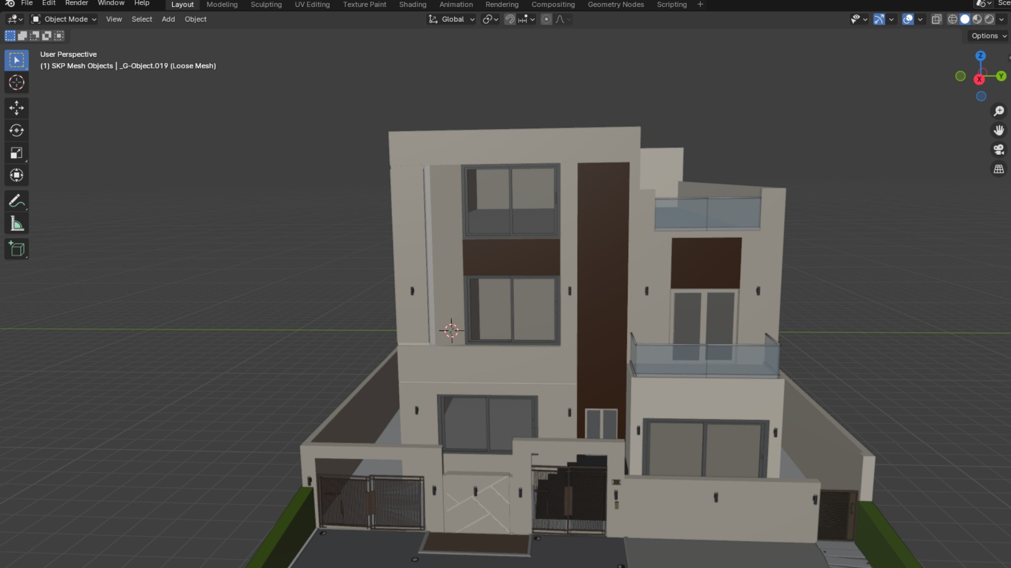Switch to Material Preview shading
Screen dimensions: 1011x568
[977, 19]
